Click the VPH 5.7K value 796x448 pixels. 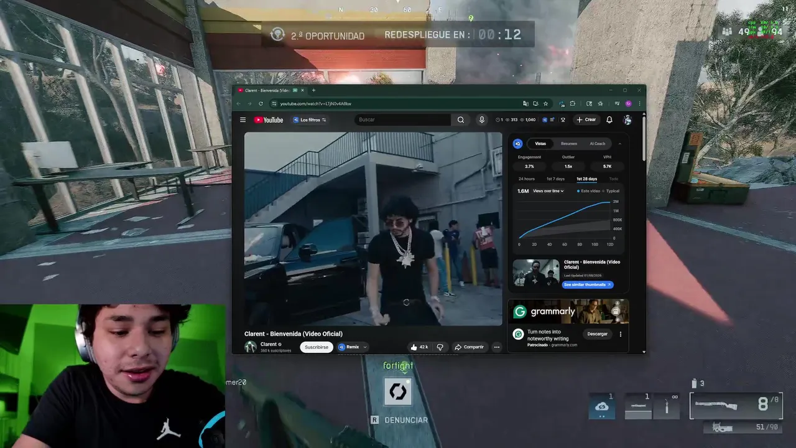[x=607, y=167]
